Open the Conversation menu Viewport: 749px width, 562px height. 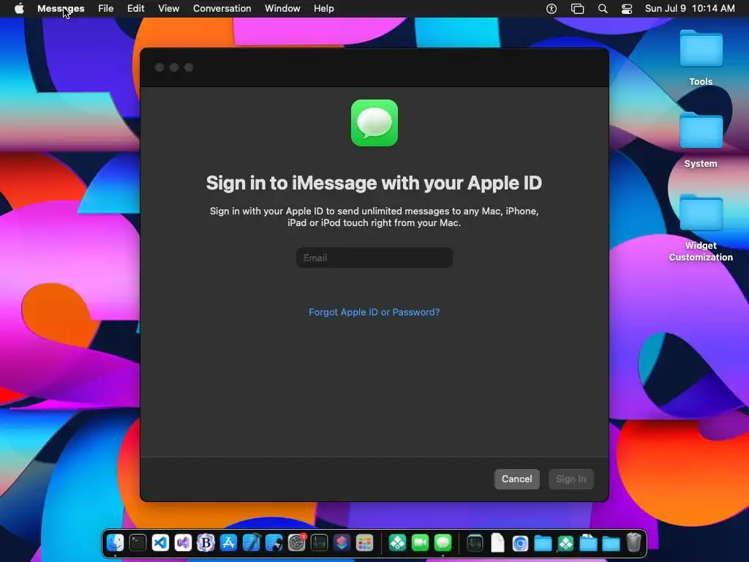[x=222, y=9]
